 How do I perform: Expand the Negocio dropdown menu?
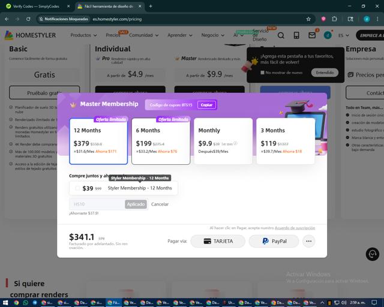[213, 35]
